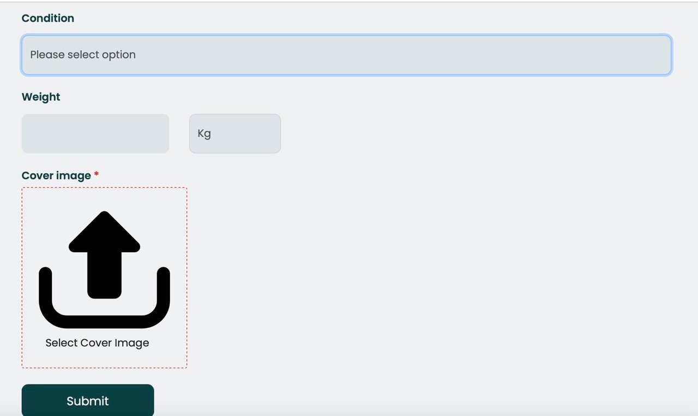Open the Kg weight unit selector
698x416 pixels.
tap(234, 133)
